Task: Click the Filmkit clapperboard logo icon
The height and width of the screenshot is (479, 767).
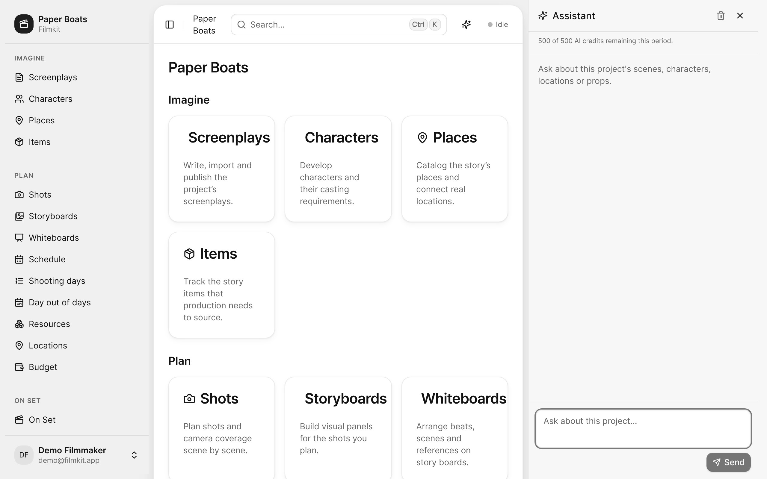Action: [24, 24]
